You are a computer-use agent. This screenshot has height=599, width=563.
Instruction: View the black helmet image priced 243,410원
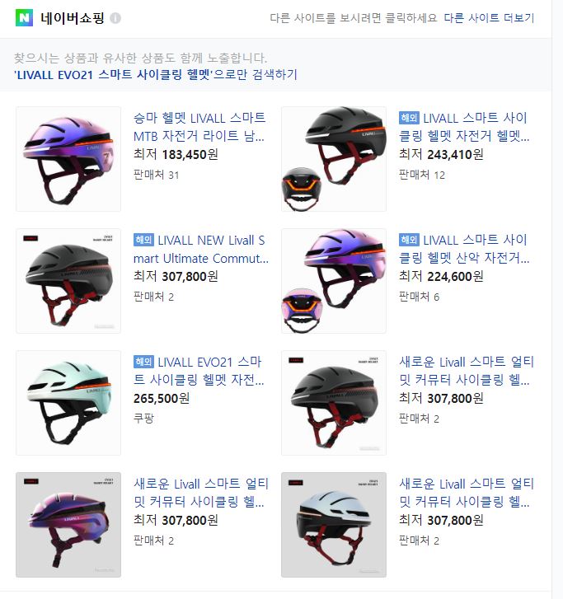[x=334, y=159]
